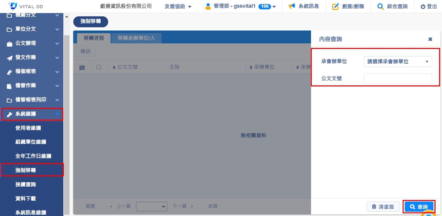442x216 pixels.
Task: Open 綜合查詢 magnifier icon
Action: click(380, 6)
